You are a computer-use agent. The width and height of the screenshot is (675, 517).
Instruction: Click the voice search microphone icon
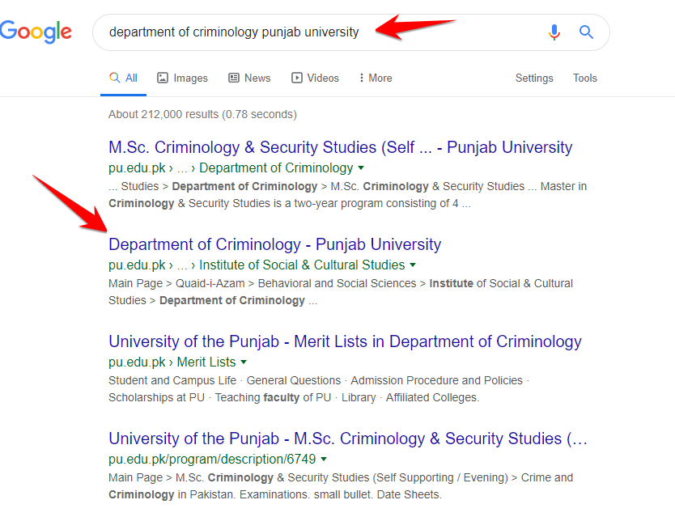click(x=554, y=32)
